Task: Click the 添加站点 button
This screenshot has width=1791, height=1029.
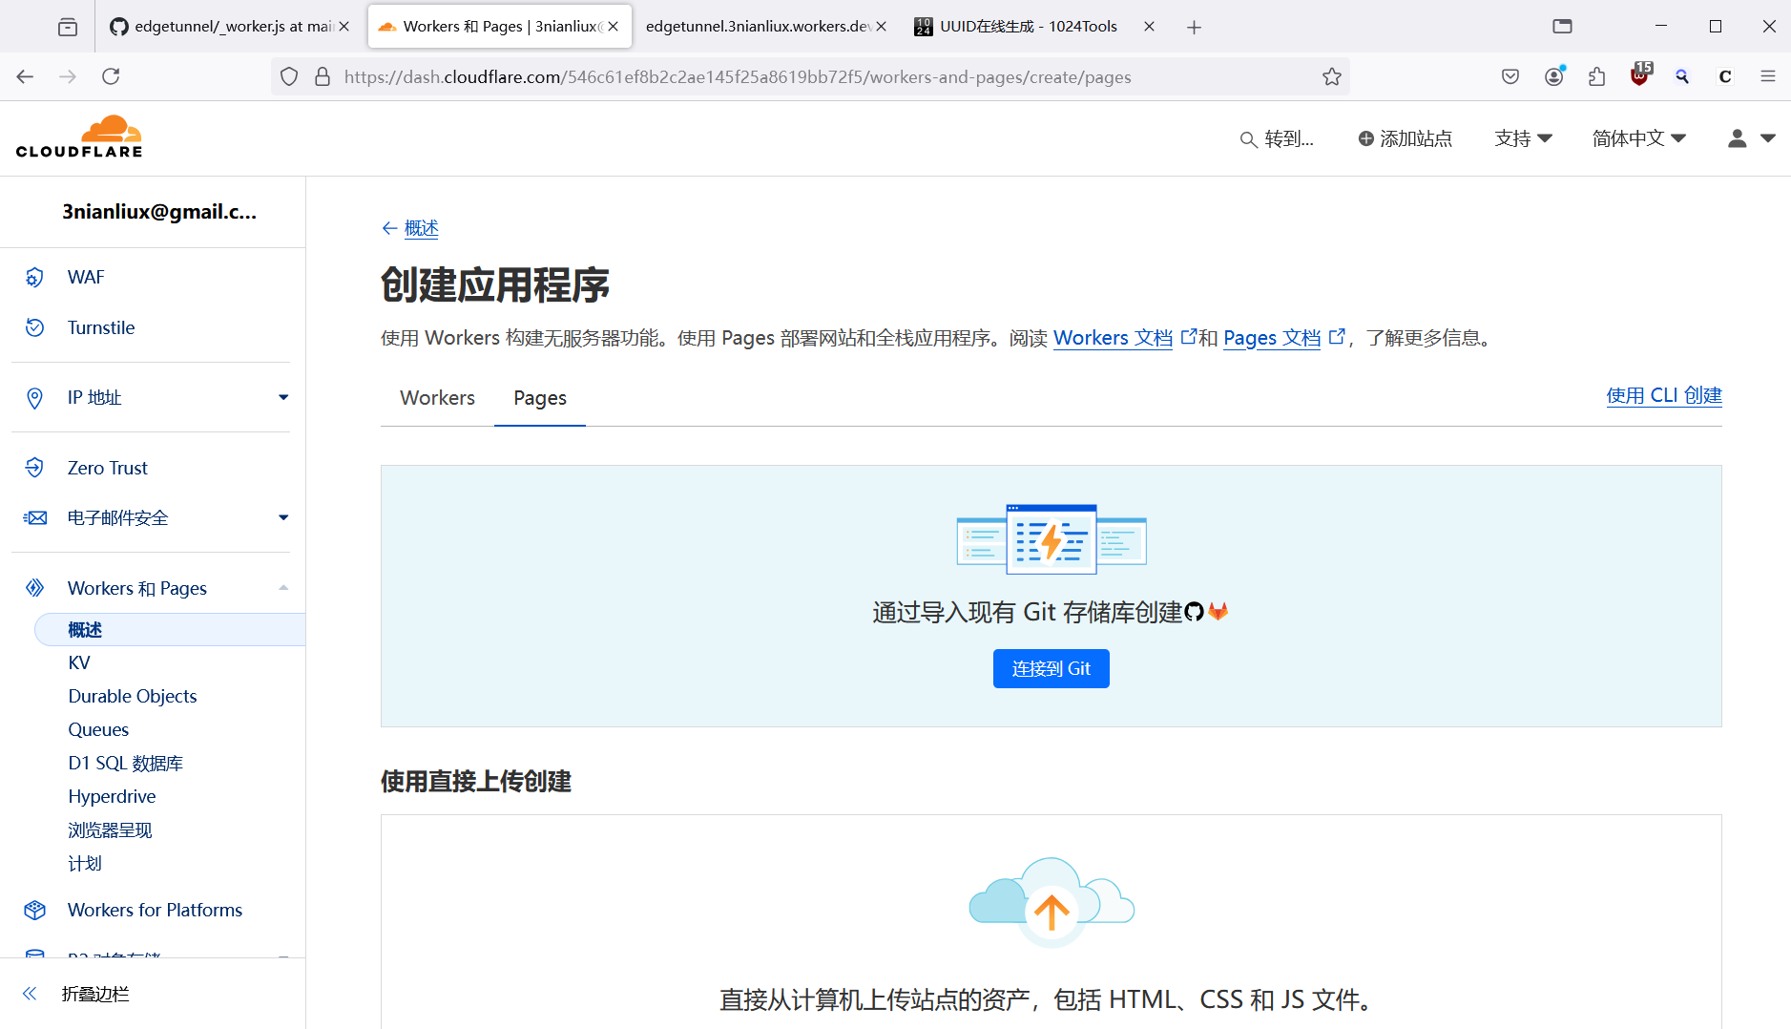Action: coord(1405,138)
